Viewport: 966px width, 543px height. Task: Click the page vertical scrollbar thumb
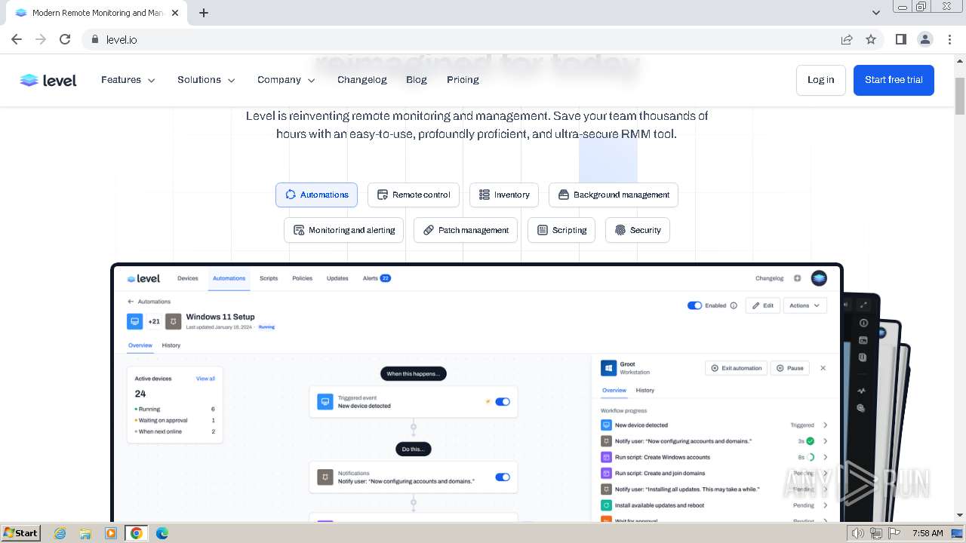tap(960, 96)
